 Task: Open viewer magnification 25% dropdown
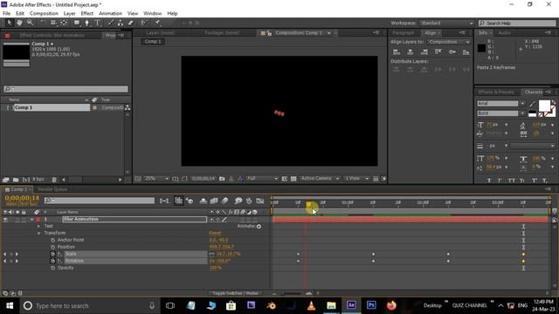pos(156,178)
